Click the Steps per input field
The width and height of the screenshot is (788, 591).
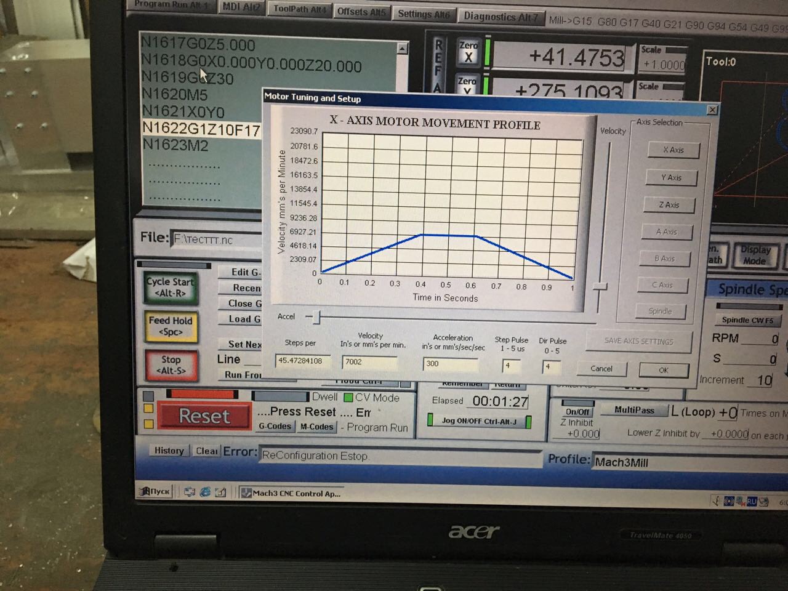[x=302, y=361]
